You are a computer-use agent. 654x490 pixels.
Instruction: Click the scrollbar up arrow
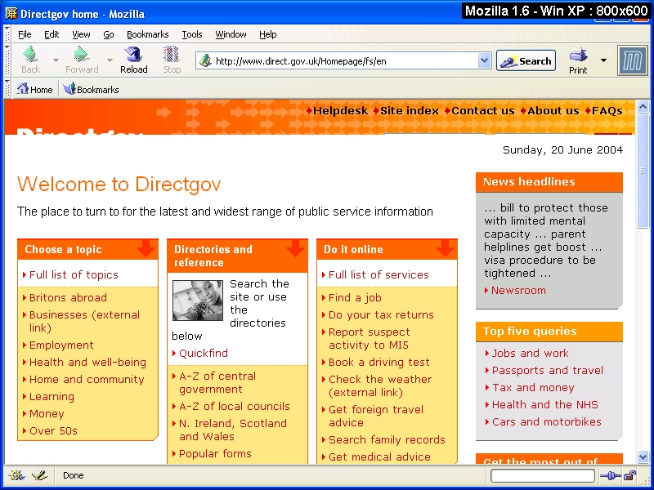point(643,107)
